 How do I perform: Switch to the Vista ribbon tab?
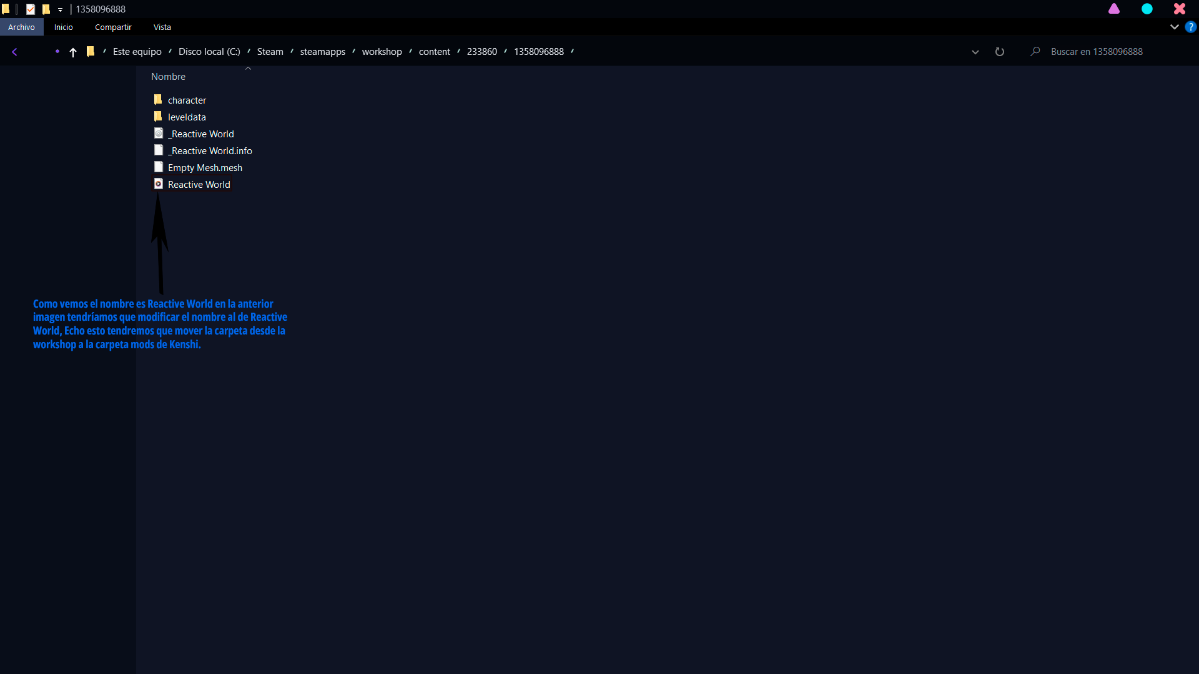(162, 27)
